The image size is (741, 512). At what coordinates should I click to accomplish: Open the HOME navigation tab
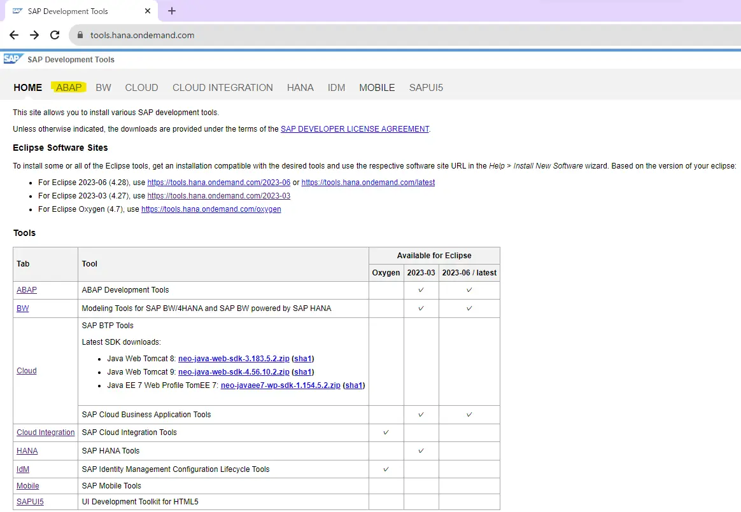pos(28,87)
